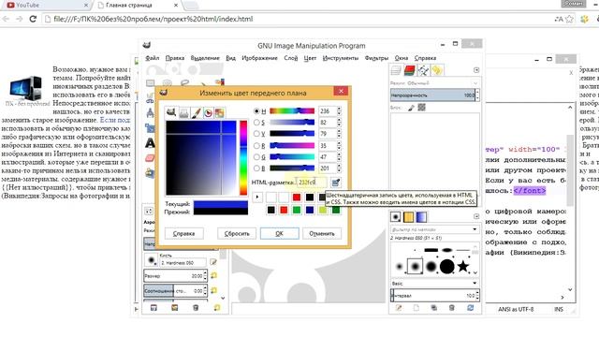Click the Сбросить reset button

coord(237,233)
